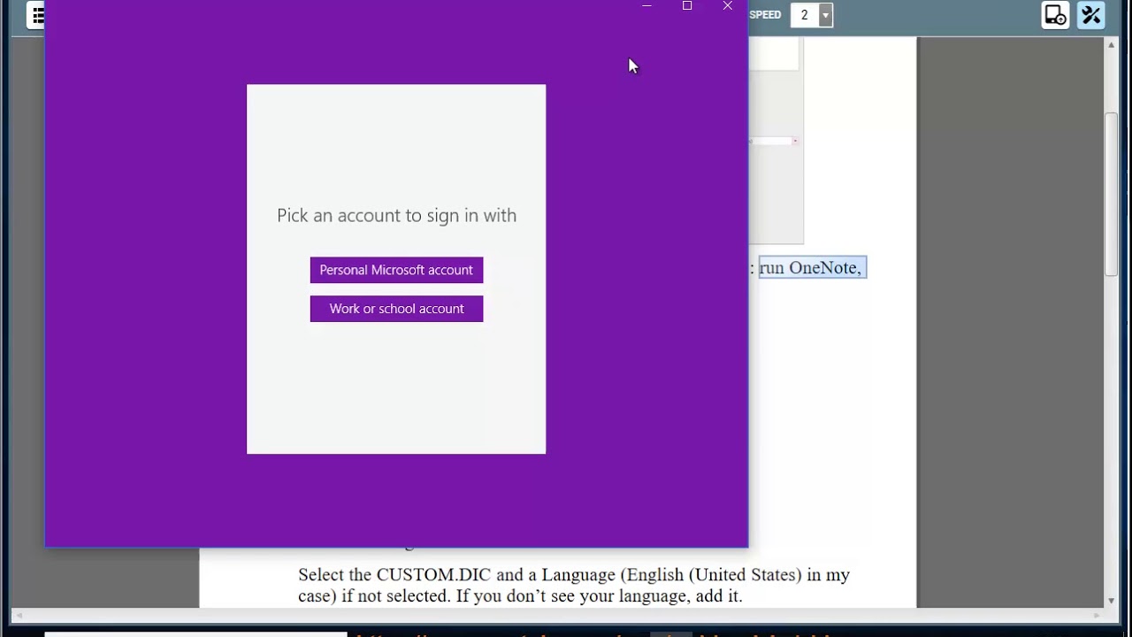Close the OneNote sign-in window
Image resolution: width=1132 pixels, height=637 pixels.
728,6
